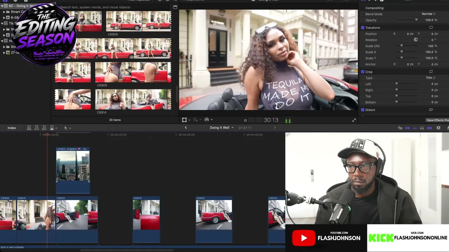Go forward in timeline history
The width and height of the screenshot is (449, 252).
pyautogui.click(x=275, y=128)
